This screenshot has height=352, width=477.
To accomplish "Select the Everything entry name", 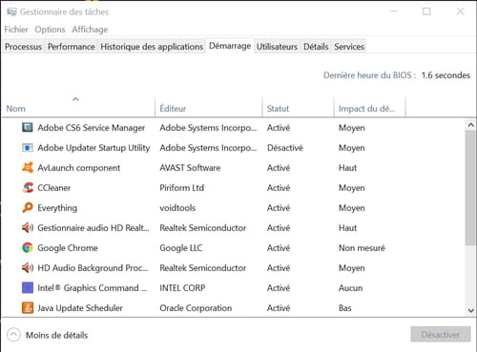I will click(57, 208).
